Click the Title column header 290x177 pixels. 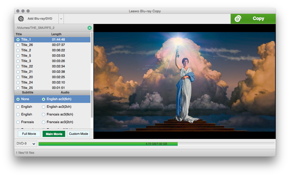(x=19, y=34)
